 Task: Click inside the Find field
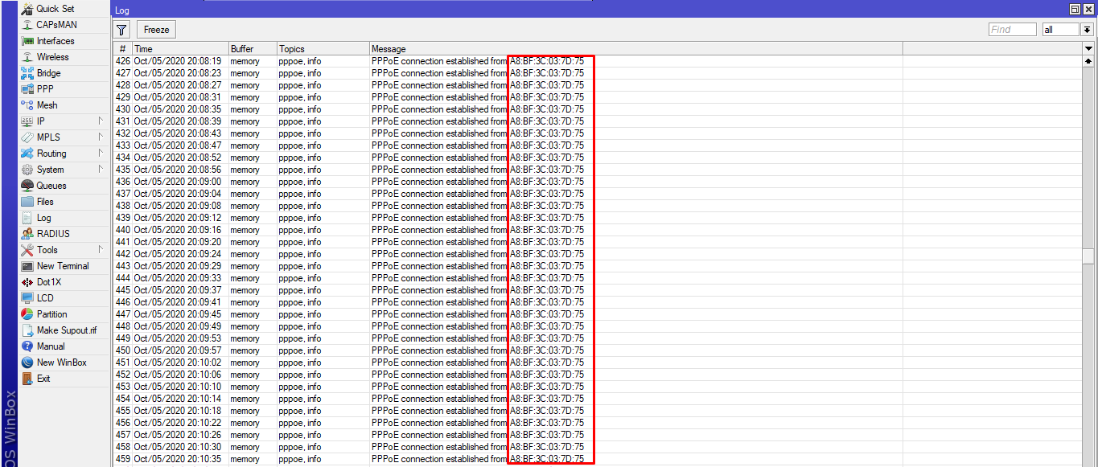(x=1011, y=29)
